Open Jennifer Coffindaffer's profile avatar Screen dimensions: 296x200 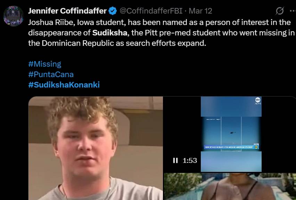point(13,16)
